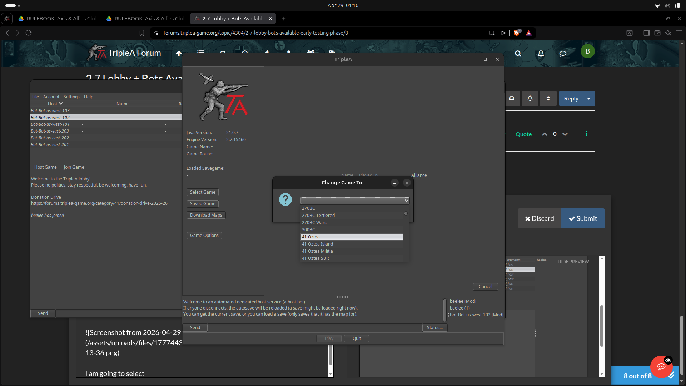The width and height of the screenshot is (686, 386).
Task: Toggle the browser sidebar panel
Action: tap(646, 33)
